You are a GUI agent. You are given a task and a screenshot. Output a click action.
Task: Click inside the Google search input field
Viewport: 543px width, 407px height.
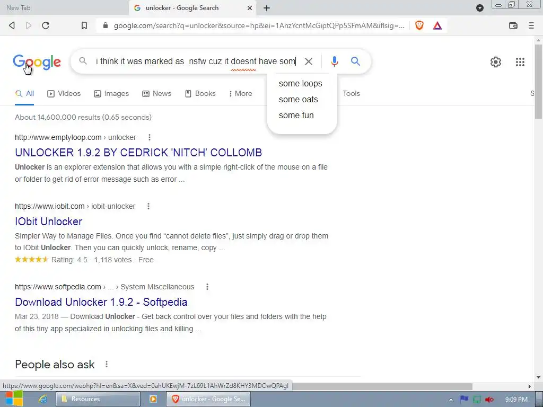coord(196,61)
